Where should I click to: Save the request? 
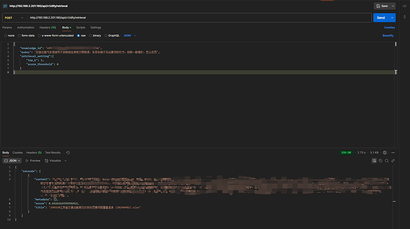pyautogui.click(x=382, y=6)
